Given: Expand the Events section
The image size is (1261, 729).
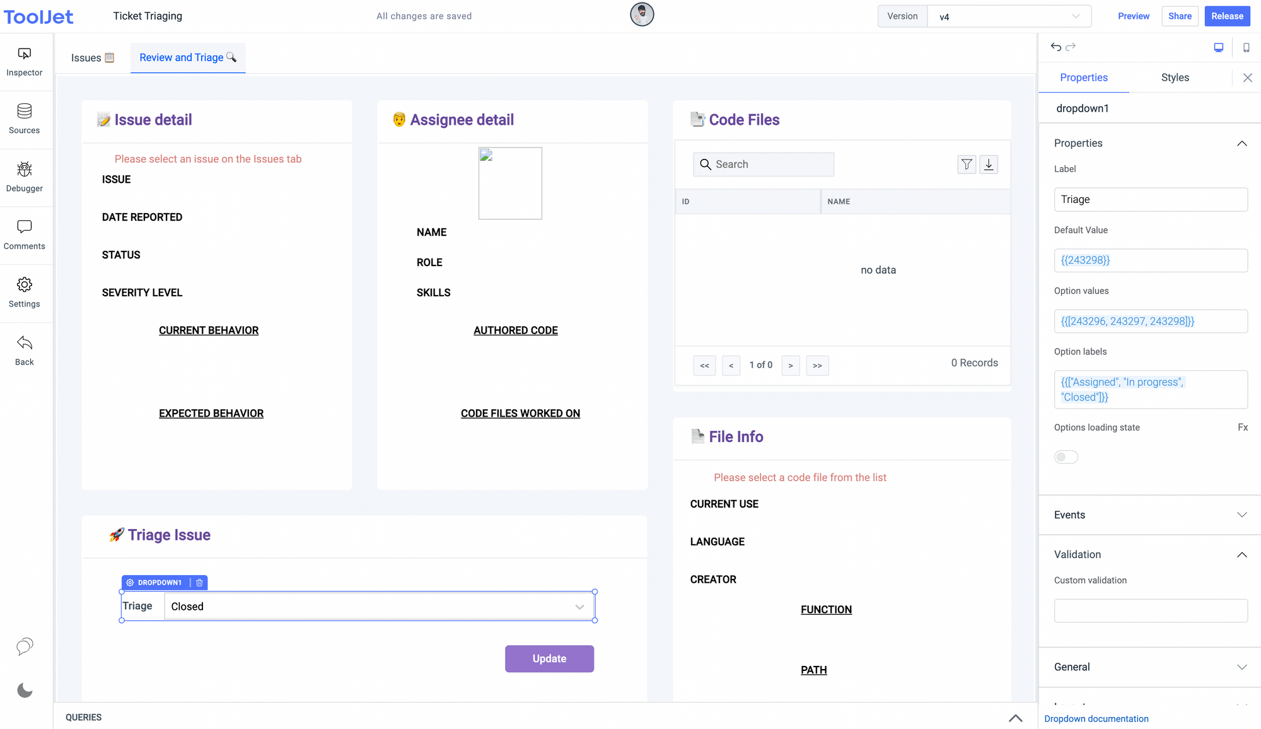Looking at the screenshot, I should (x=1149, y=515).
